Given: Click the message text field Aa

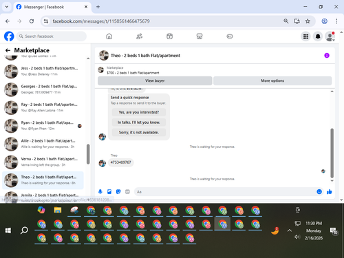Looking at the screenshot, I should coord(225,192).
